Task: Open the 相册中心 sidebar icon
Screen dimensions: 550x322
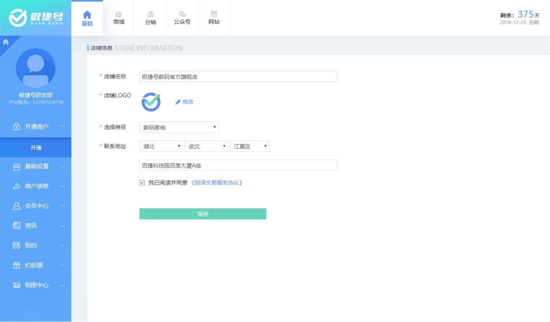Action: coord(16,285)
